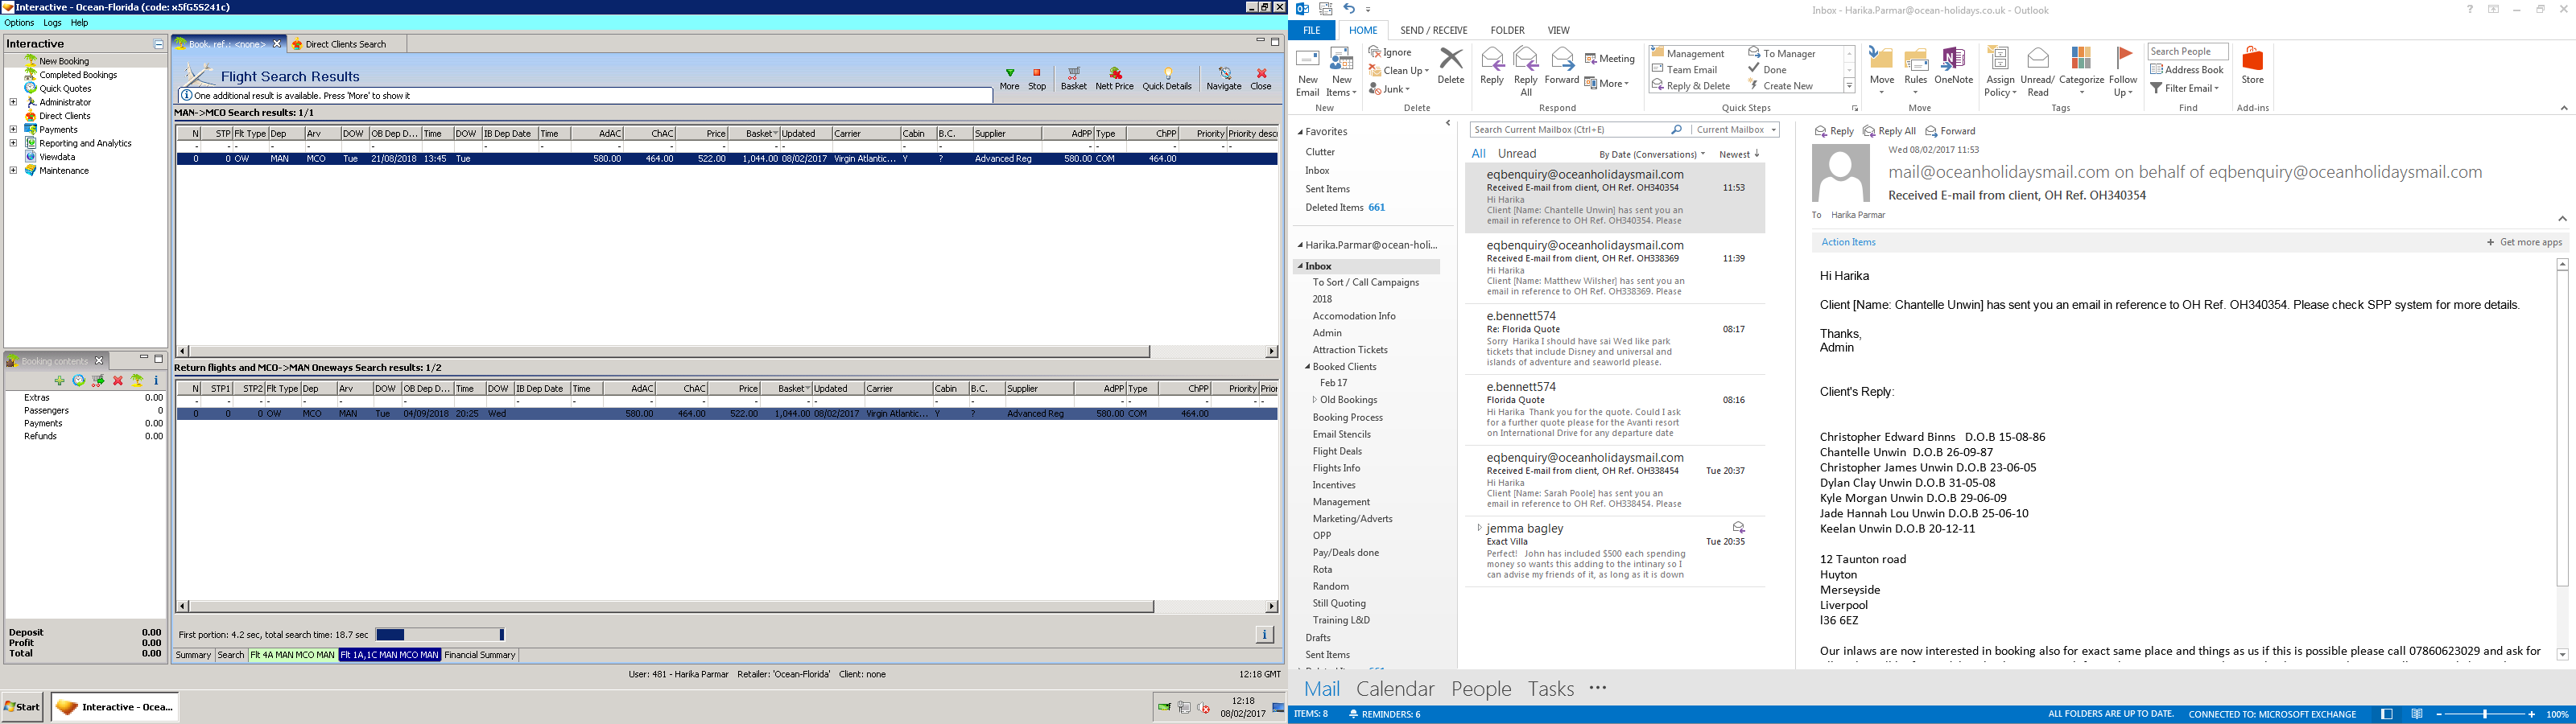Image resolution: width=2576 pixels, height=724 pixels.
Task: Switch to Calendar in Outlook navigation
Action: point(1395,688)
